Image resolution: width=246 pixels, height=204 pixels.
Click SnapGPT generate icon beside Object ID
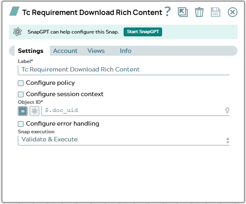34,111
